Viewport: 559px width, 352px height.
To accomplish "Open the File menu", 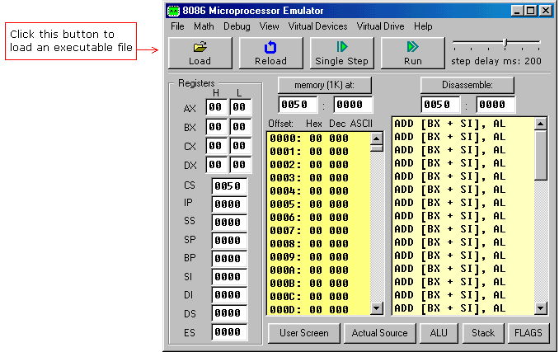I will [x=177, y=26].
